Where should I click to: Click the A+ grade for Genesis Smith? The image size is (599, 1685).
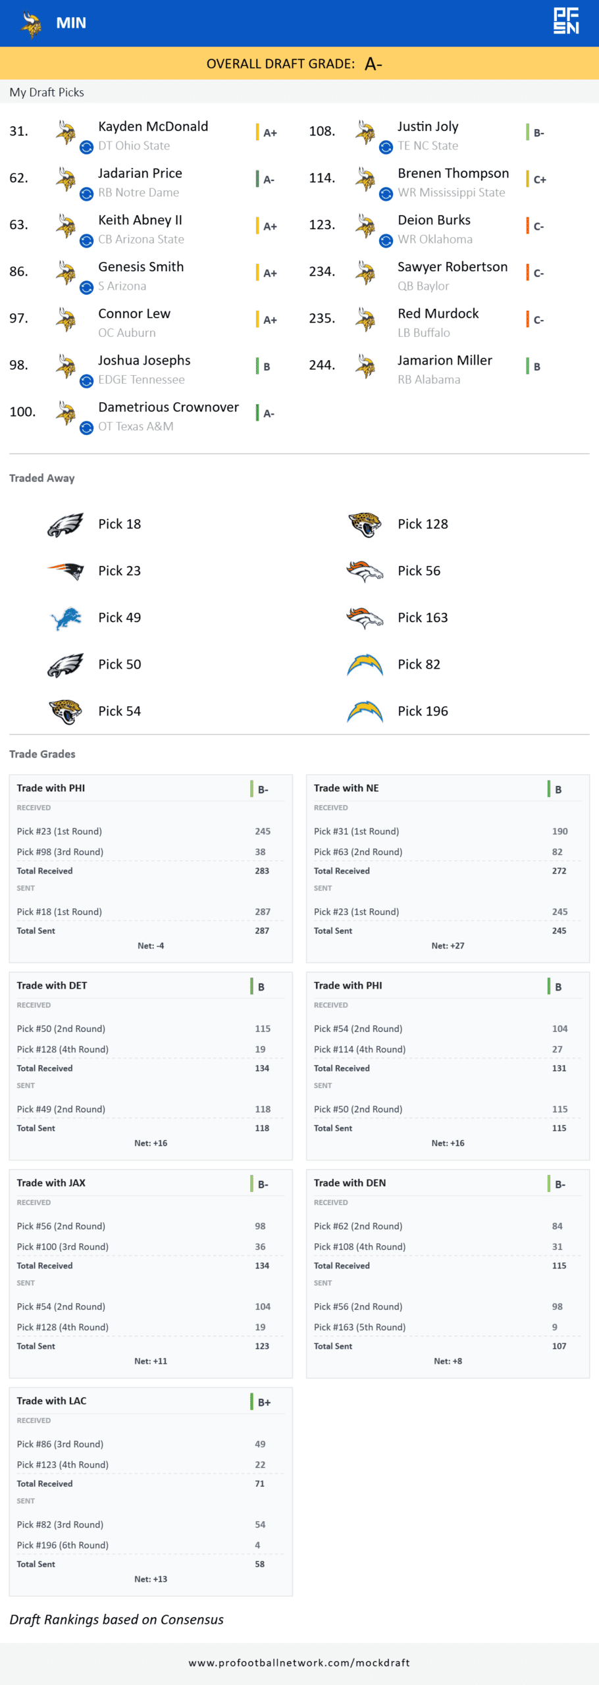click(269, 273)
